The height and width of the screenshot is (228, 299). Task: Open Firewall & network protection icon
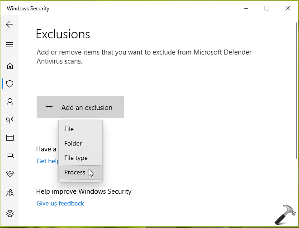[9, 120]
